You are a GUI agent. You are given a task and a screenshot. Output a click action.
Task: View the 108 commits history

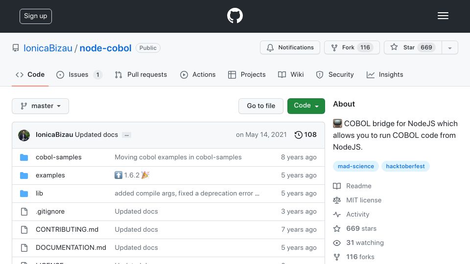pos(305,135)
